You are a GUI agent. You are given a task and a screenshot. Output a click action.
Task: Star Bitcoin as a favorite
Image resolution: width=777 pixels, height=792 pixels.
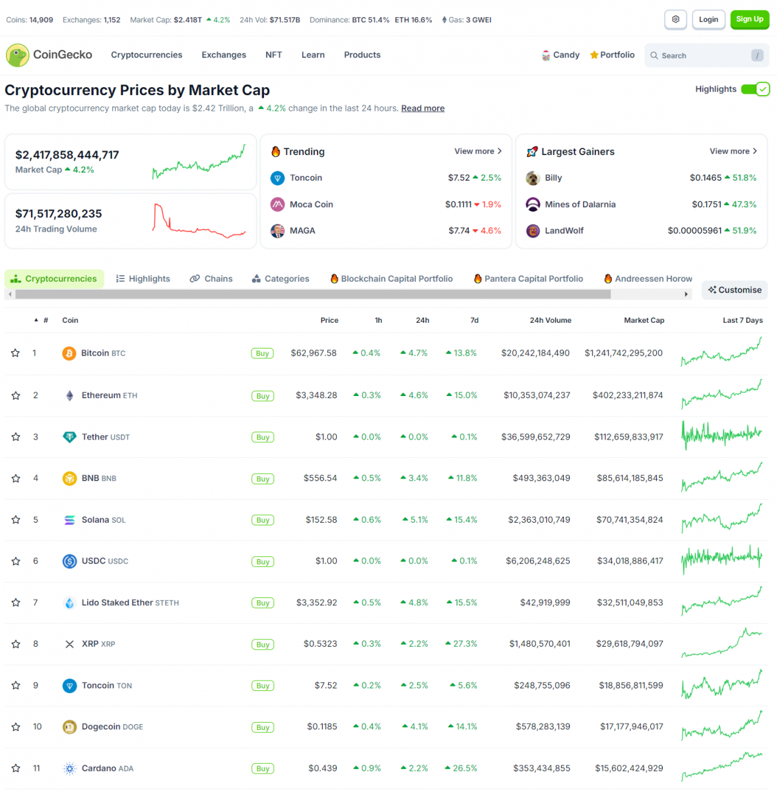pyautogui.click(x=15, y=354)
